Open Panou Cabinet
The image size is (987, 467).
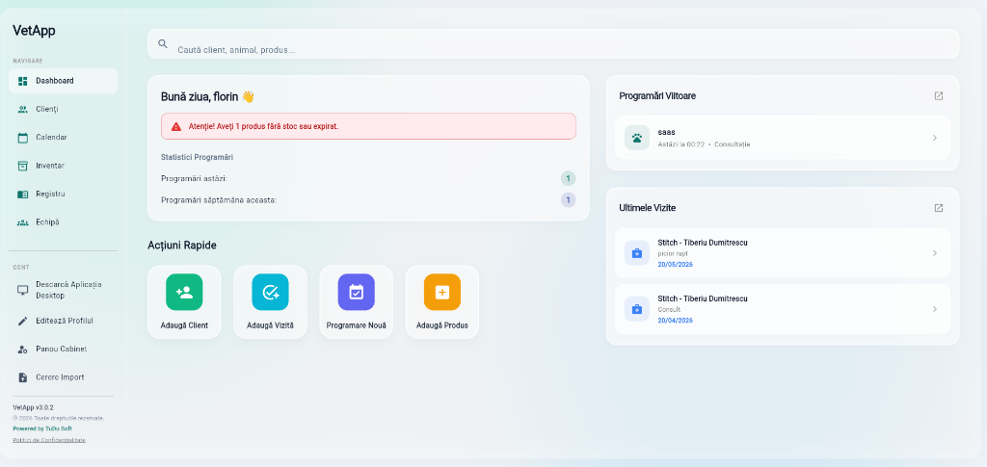[63, 350]
